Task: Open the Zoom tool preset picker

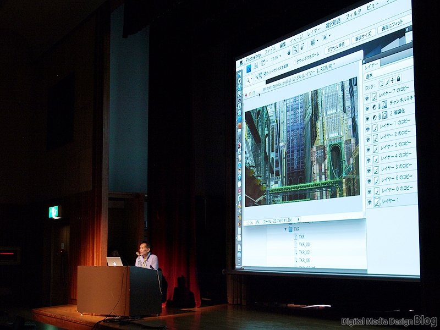Action: (249, 80)
